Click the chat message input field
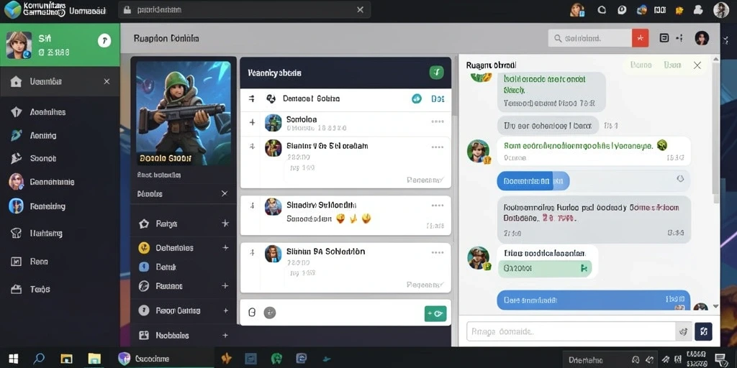This screenshot has width=737, height=368. tap(571, 331)
